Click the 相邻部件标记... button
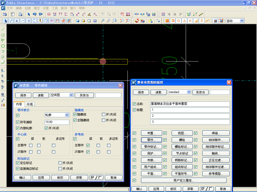Viewport: 257px width, 192px height. tap(216, 146)
